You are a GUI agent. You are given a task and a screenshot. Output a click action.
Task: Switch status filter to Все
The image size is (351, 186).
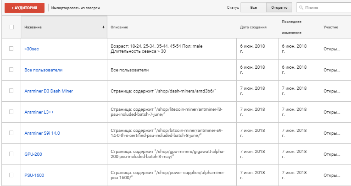253,8
